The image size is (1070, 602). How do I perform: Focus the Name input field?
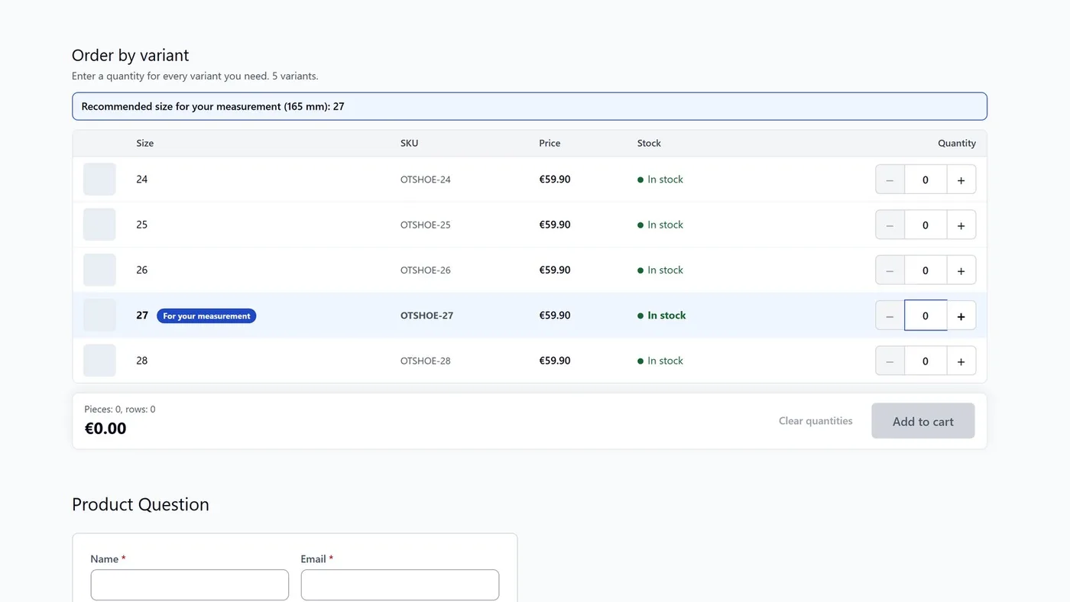190,585
